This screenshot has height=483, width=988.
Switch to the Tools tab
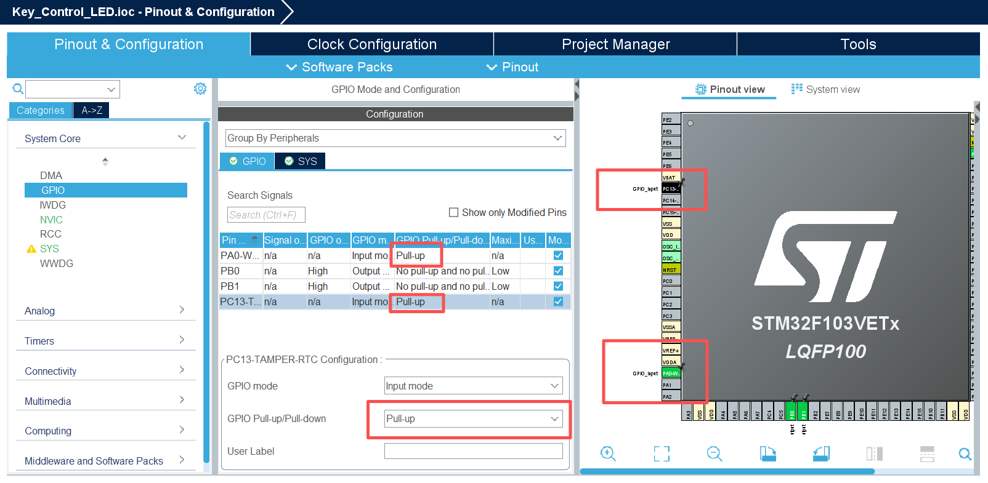tap(858, 44)
